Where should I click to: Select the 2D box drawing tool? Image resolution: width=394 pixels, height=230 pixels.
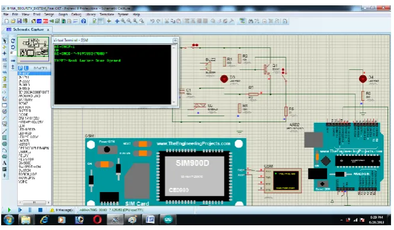coord(5,138)
